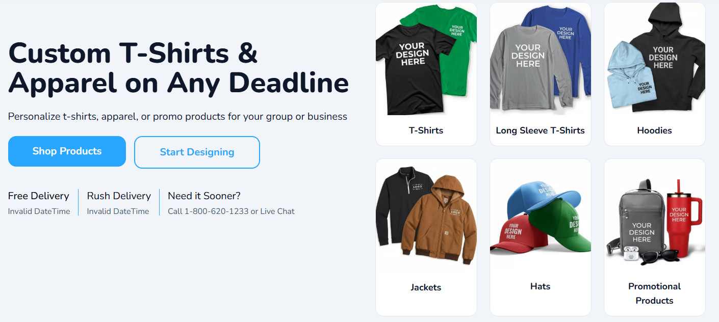Click the Invalid DateTime text under Rush Delivery
719x322 pixels.
pos(118,211)
